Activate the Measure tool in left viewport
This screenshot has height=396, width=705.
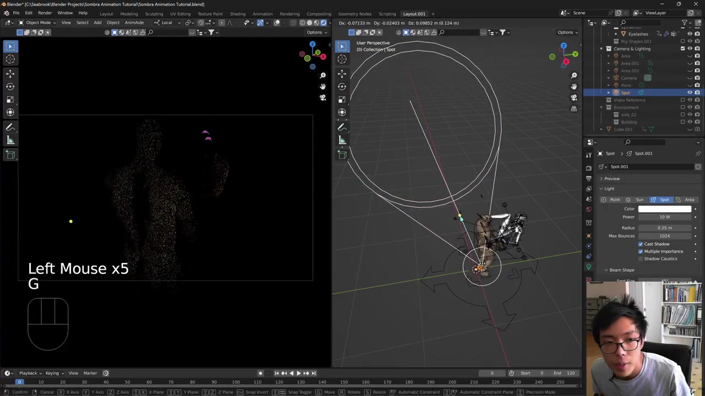click(10, 140)
